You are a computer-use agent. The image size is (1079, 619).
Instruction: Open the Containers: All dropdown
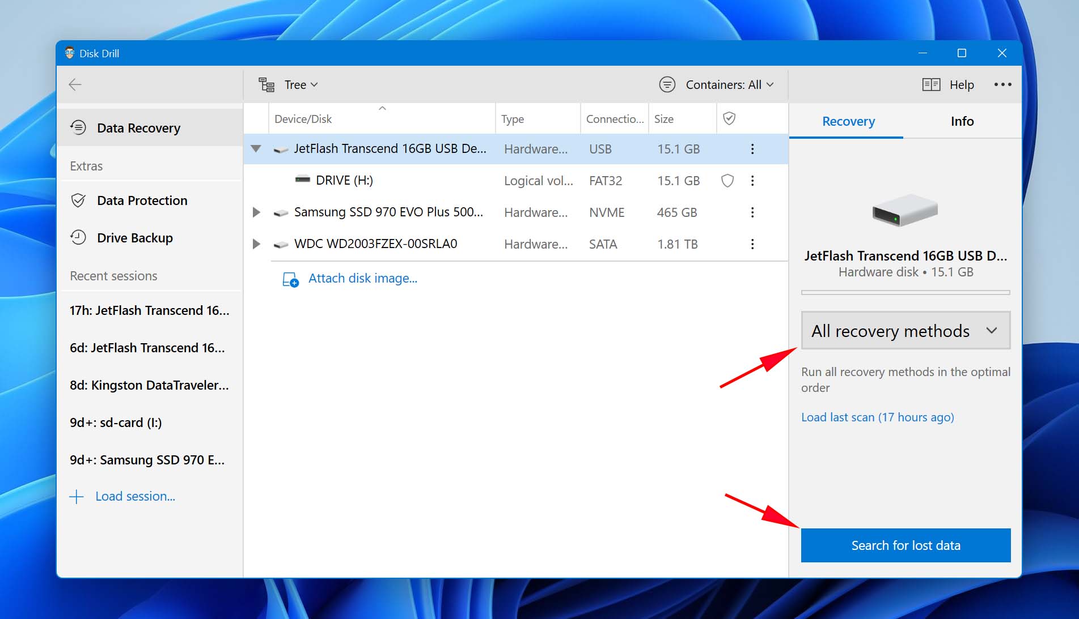pyautogui.click(x=717, y=84)
